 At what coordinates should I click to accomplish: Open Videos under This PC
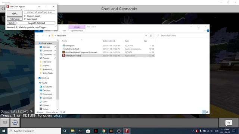point(46,109)
